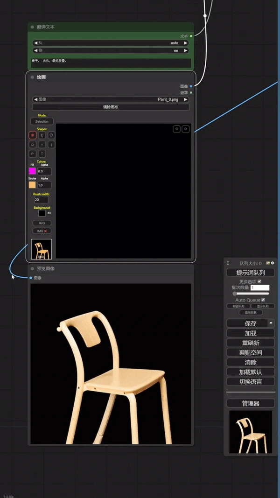Select the circle shape tool
Image resolution: width=280 pixels, height=498 pixels.
(51, 135)
